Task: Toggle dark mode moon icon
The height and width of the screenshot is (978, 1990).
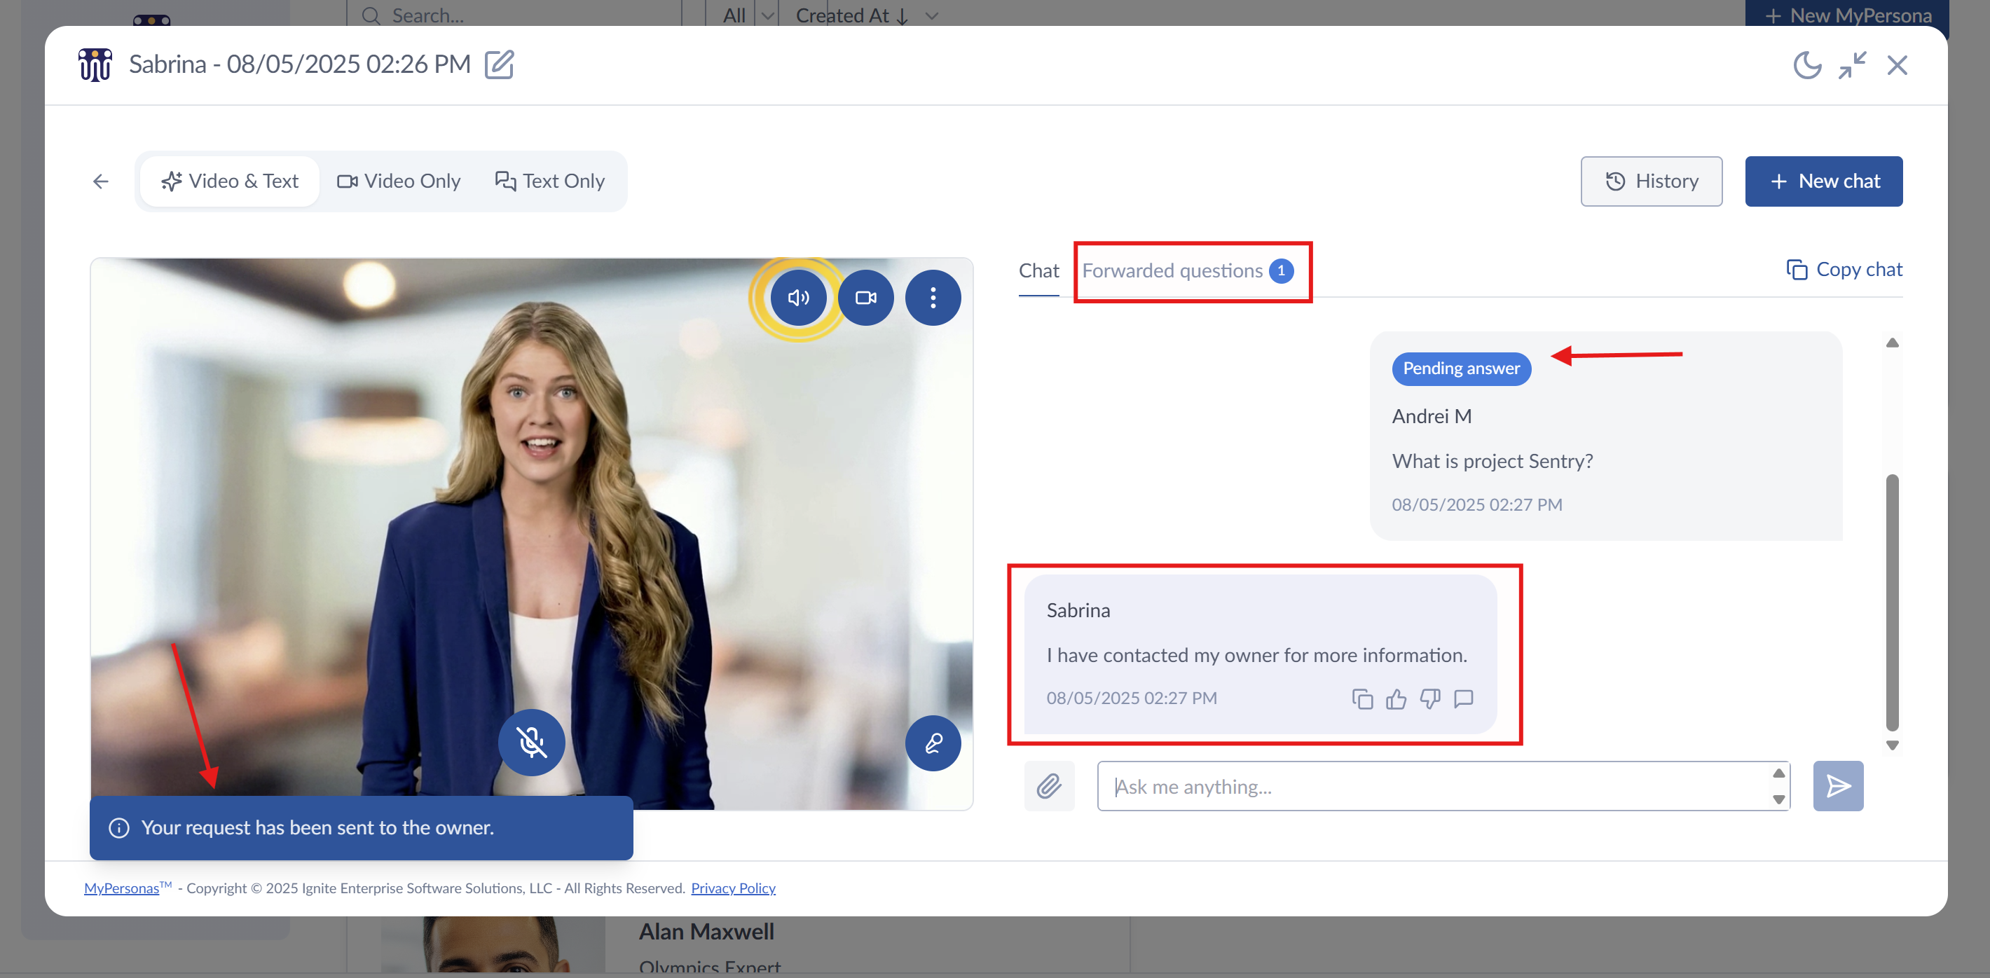Action: 1807,66
